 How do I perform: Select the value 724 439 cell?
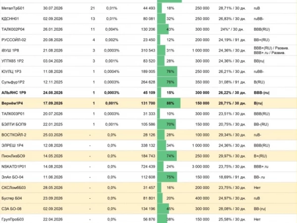(148, 167)
